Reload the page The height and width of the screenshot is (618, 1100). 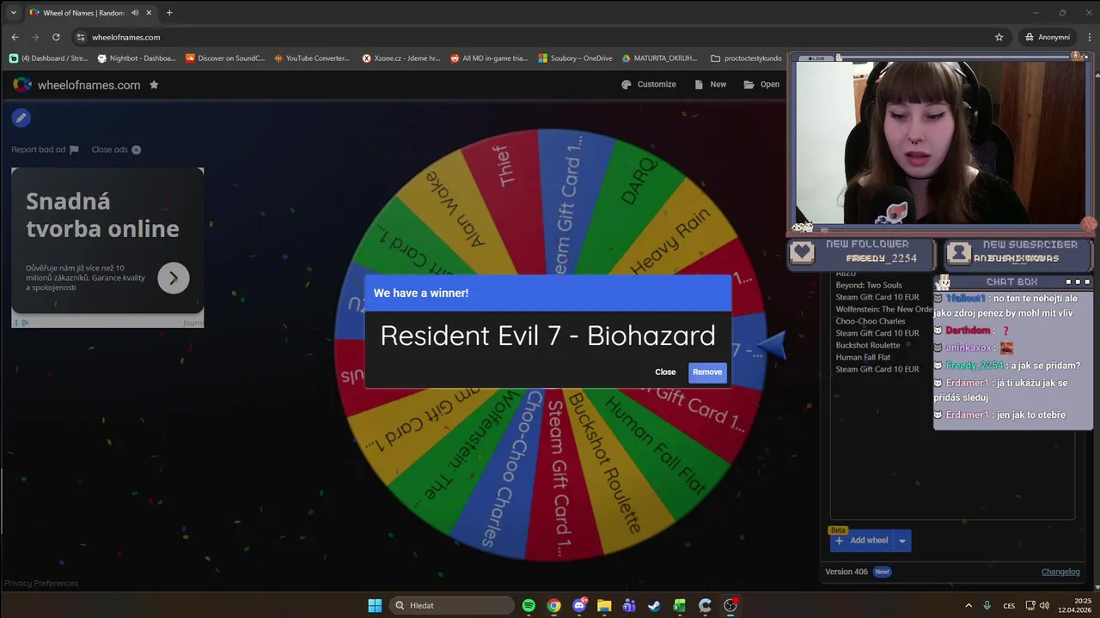tap(56, 37)
